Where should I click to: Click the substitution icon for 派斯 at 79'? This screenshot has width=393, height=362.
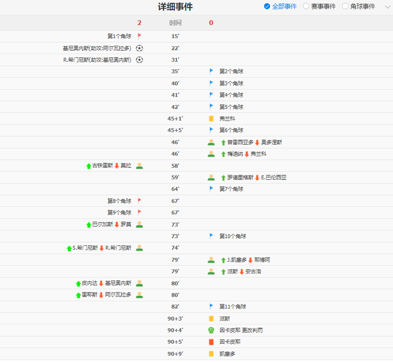click(x=211, y=271)
